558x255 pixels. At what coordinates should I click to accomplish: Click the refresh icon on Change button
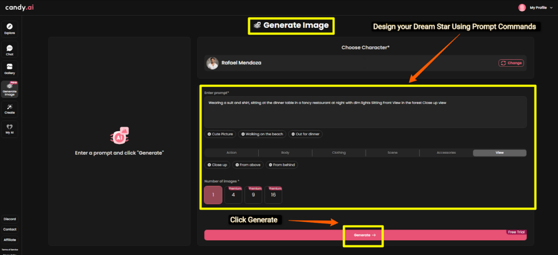(x=503, y=63)
